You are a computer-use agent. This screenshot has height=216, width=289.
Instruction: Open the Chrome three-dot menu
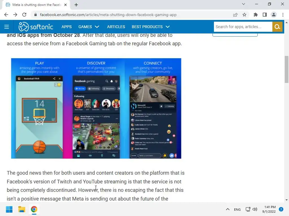click(283, 15)
